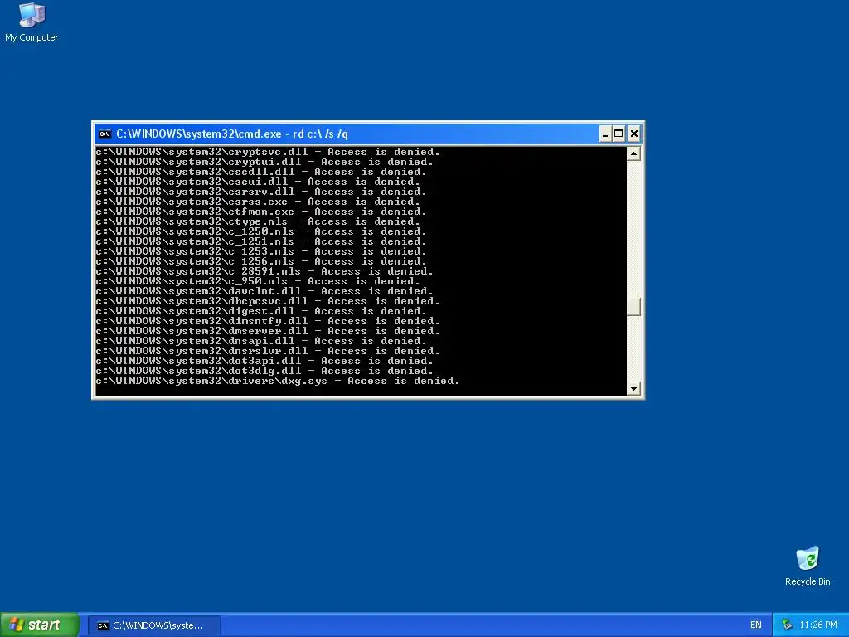Minimize the cmd.exe window
This screenshot has width=849, height=637.
[604, 134]
